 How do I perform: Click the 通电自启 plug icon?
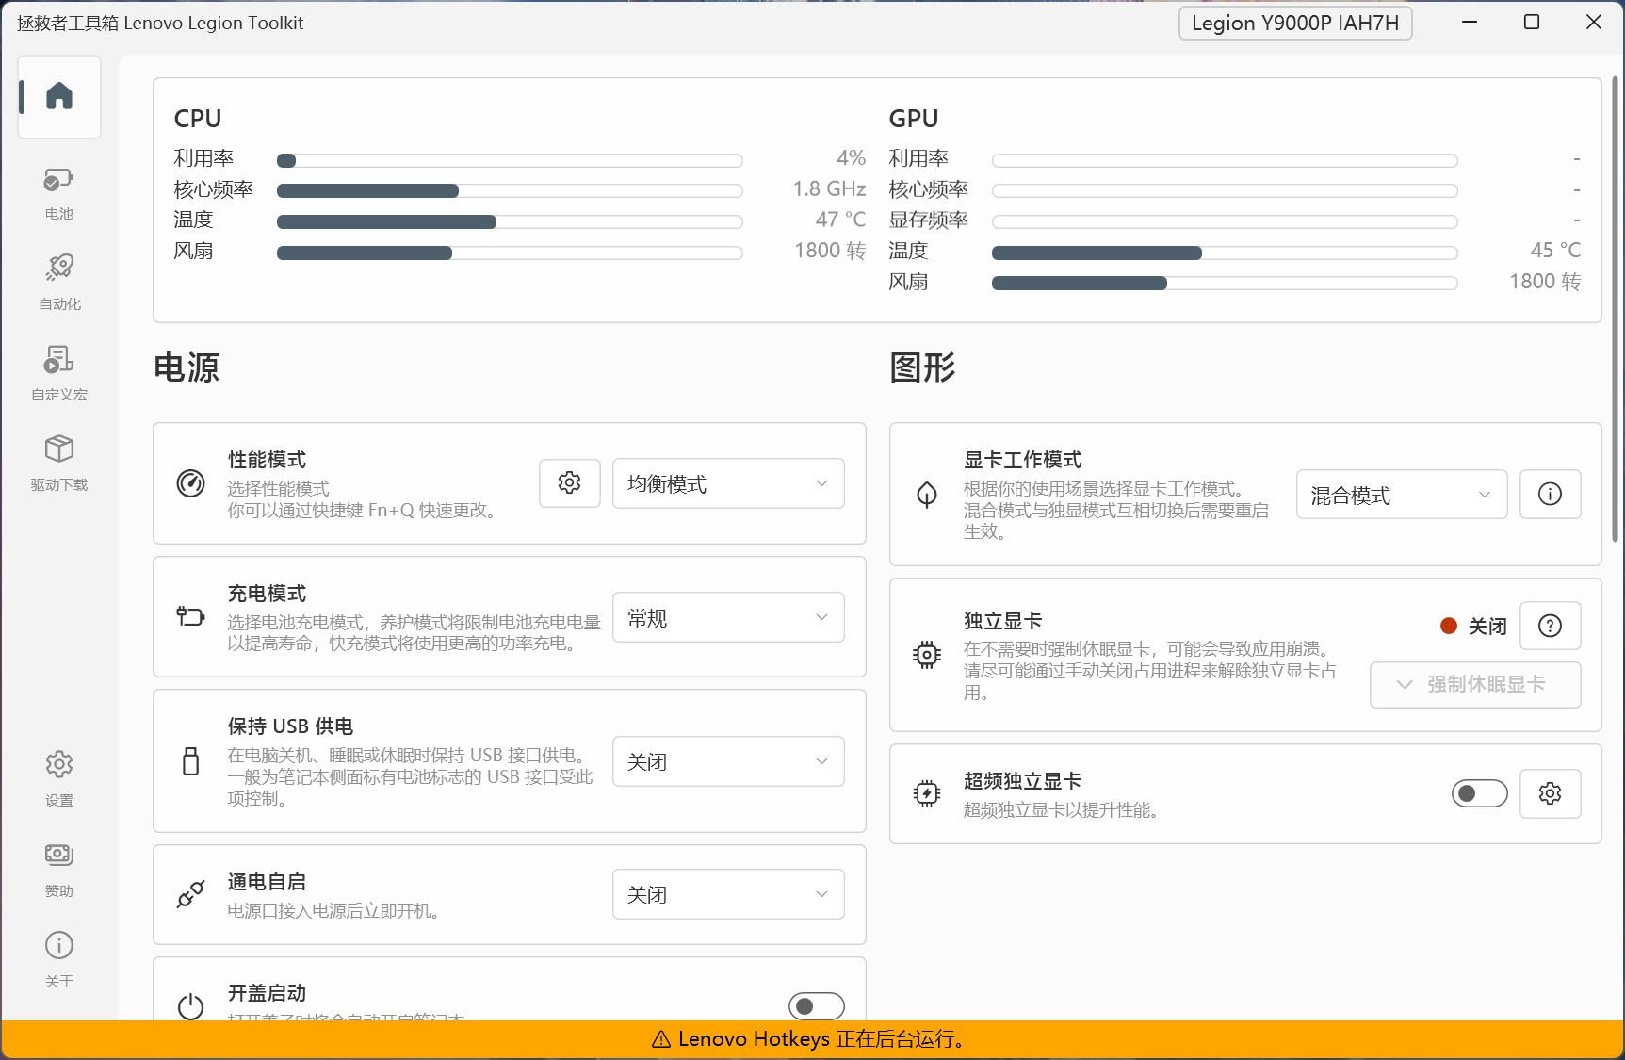point(191,894)
